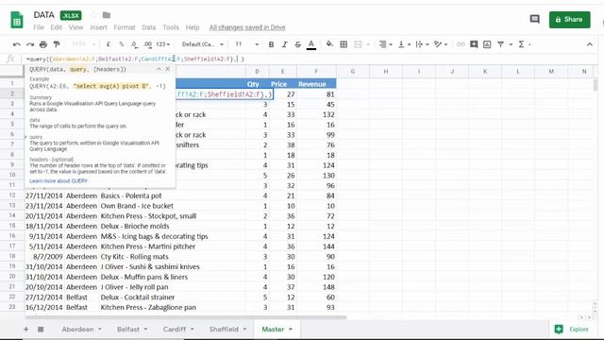Collapse the menus with the up chevron

pos(590,44)
